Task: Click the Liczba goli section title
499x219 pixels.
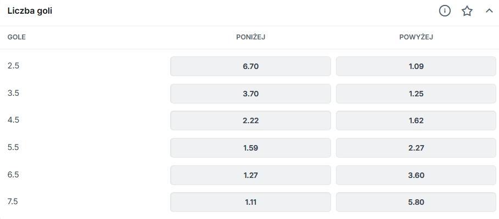Action: point(30,11)
